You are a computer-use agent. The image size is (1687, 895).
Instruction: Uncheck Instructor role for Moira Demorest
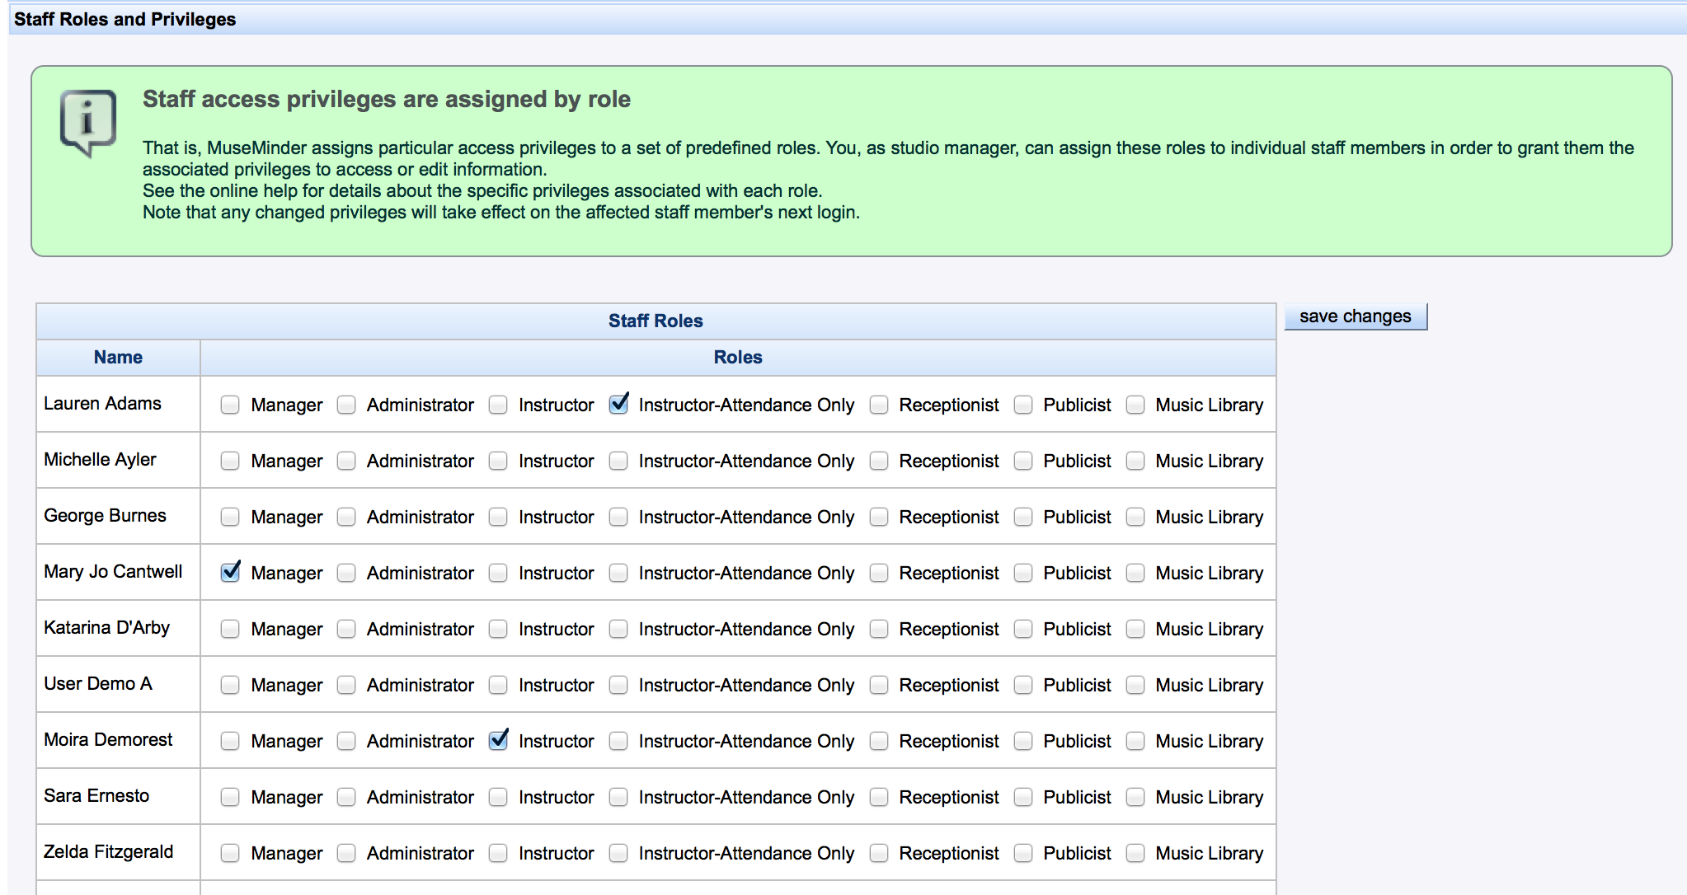(498, 741)
